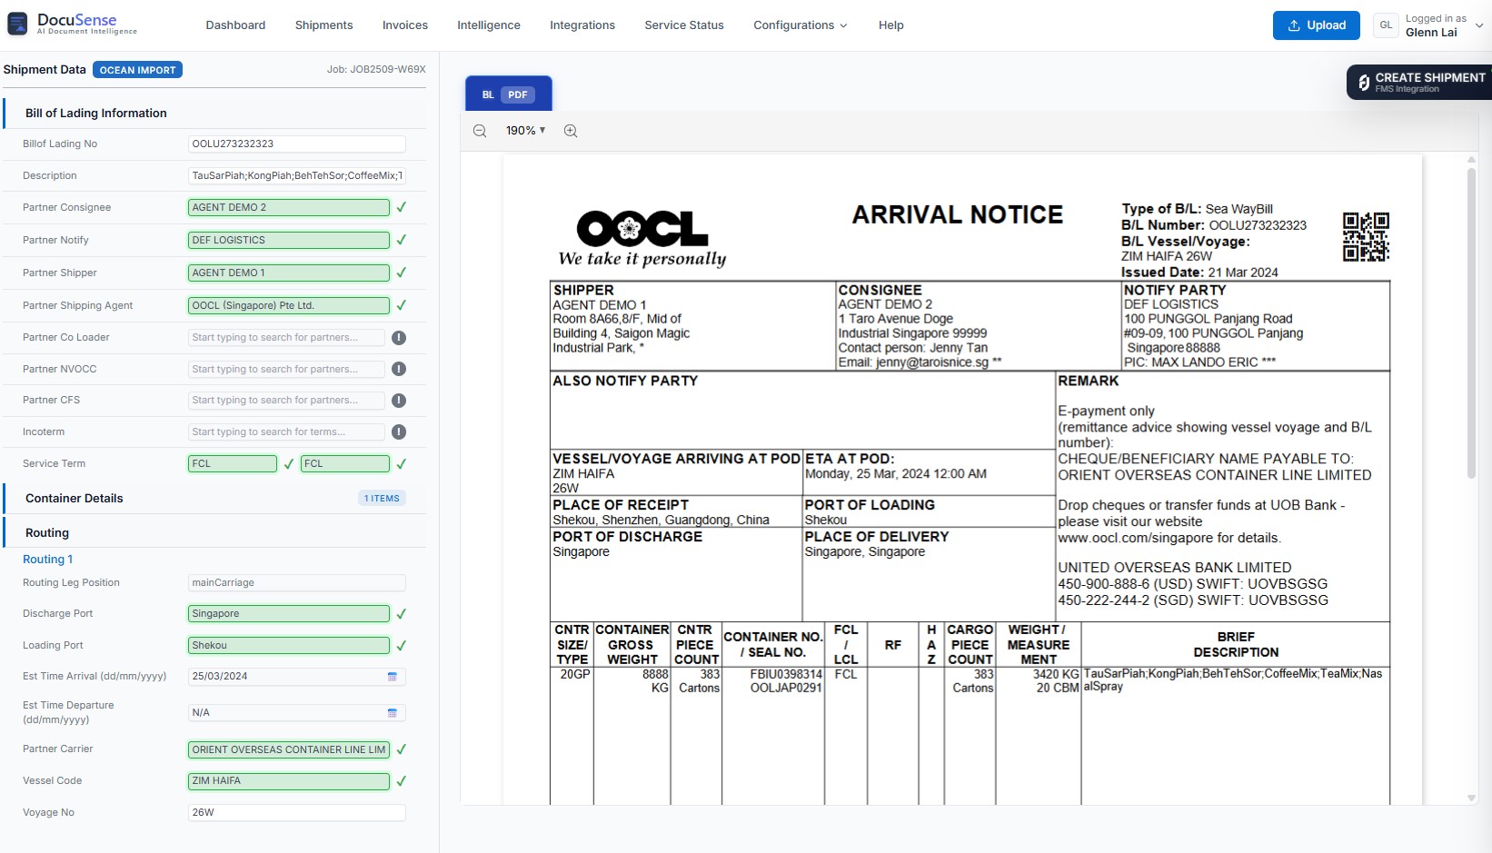Screen dimensions: 1492x853
Task: Click the 1 ITEMS badge in Container Details
Action: [x=382, y=498]
